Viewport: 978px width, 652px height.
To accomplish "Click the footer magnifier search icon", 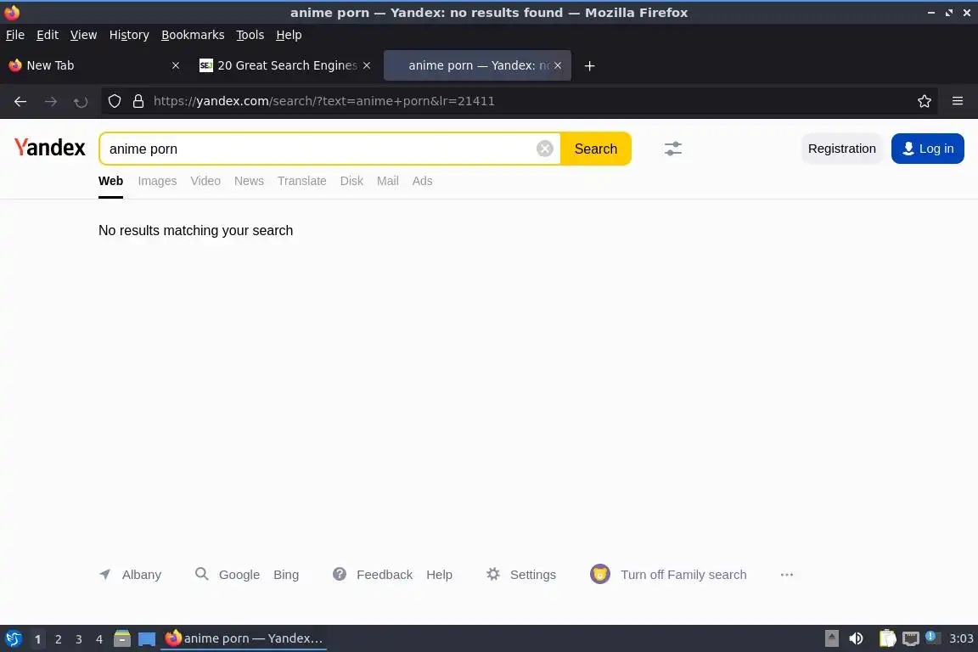I will tap(201, 574).
